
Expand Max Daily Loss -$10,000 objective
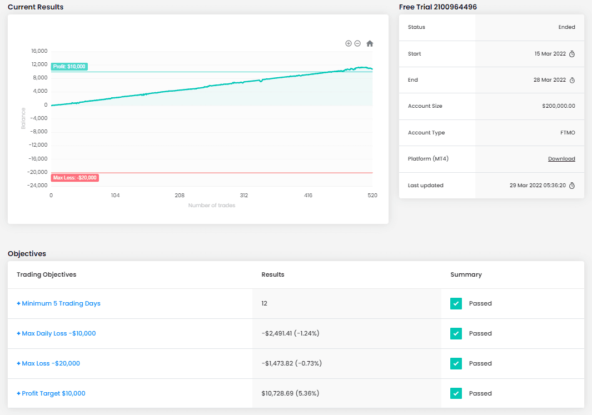tap(56, 333)
